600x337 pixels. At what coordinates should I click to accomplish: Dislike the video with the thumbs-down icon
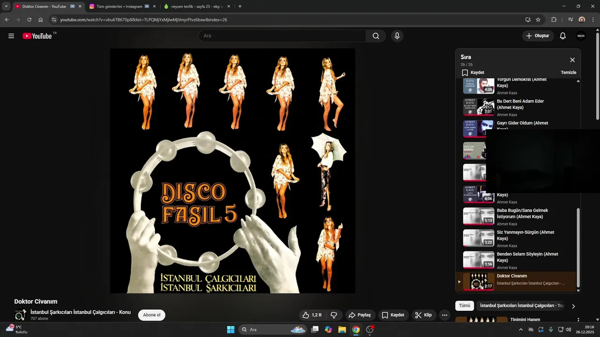[x=334, y=315]
